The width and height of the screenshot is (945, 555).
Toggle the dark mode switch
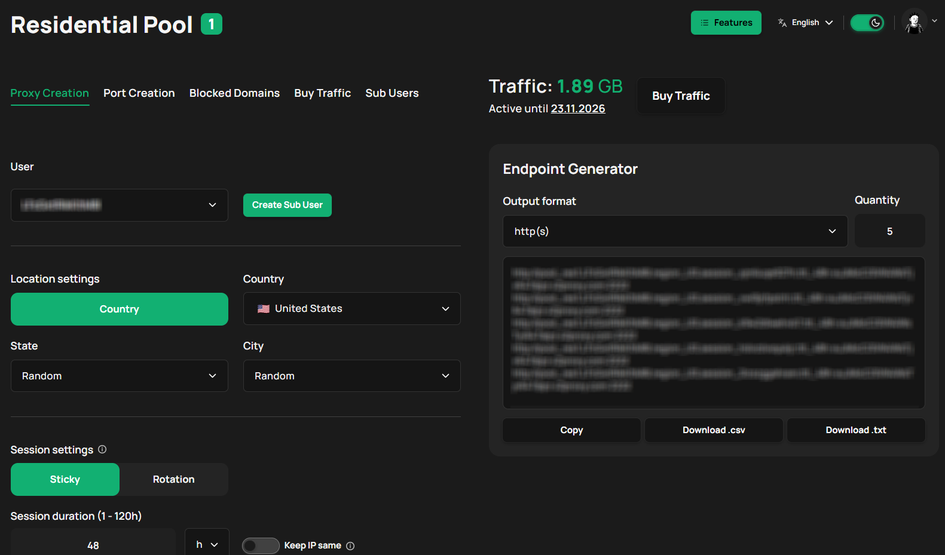867,23
